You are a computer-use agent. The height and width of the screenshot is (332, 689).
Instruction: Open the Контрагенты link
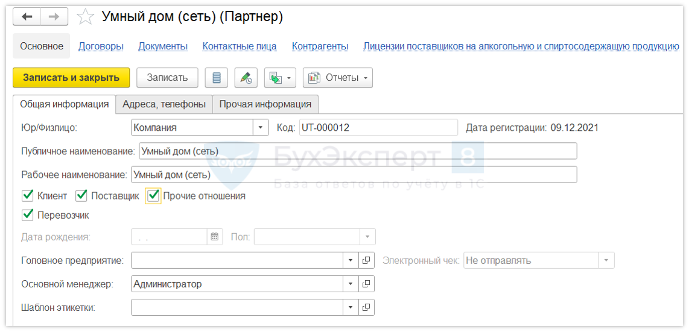click(x=320, y=46)
